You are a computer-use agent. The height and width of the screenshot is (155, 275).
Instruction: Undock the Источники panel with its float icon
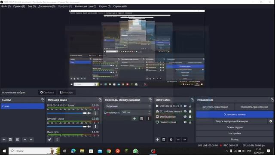pos(192,100)
